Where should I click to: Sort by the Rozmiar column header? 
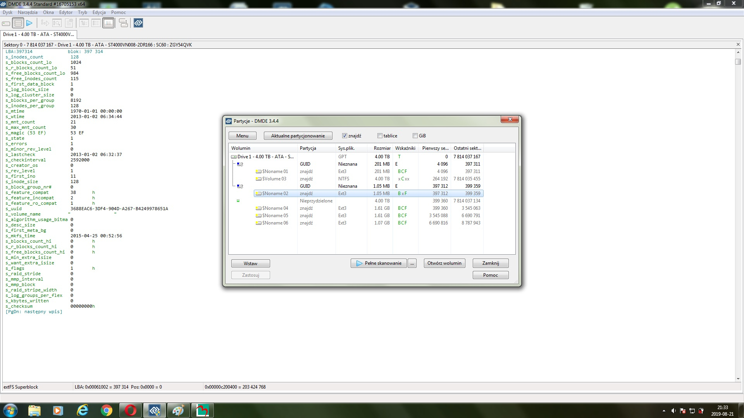(380, 148)
